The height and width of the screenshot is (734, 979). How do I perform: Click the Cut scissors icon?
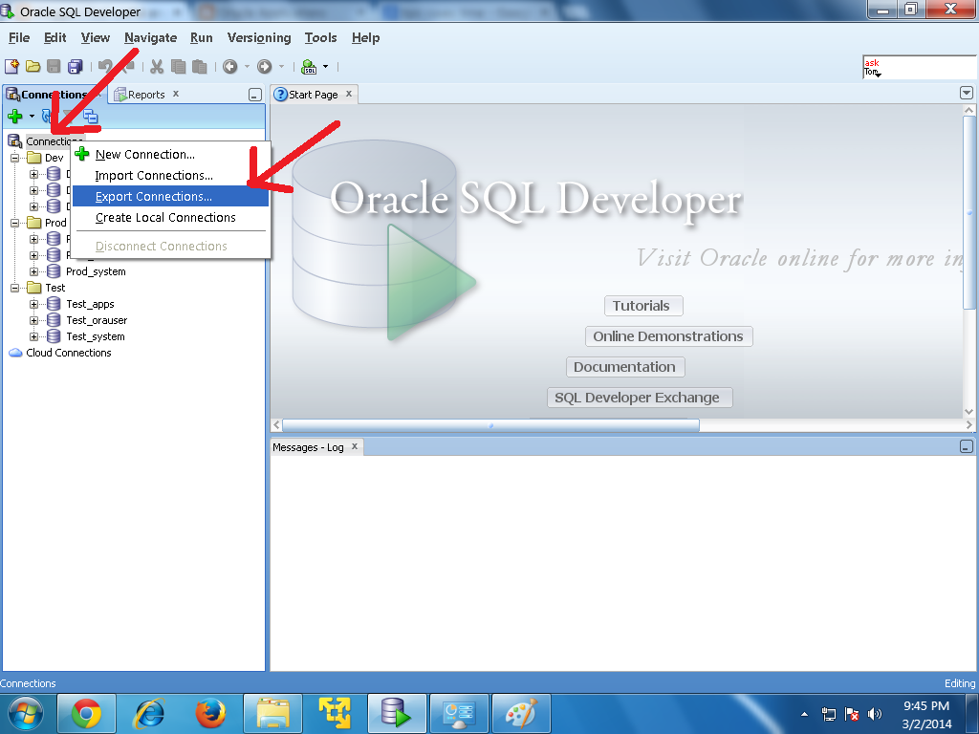[157, 66]
